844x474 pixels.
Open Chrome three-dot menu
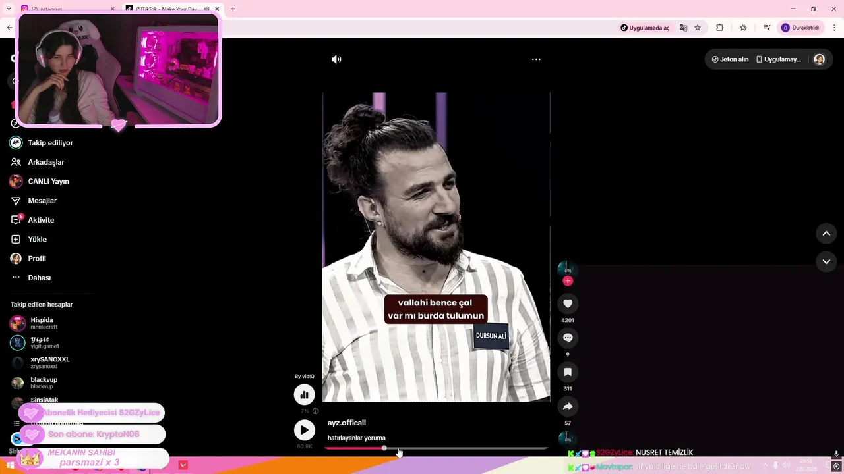tap(835, 28)
